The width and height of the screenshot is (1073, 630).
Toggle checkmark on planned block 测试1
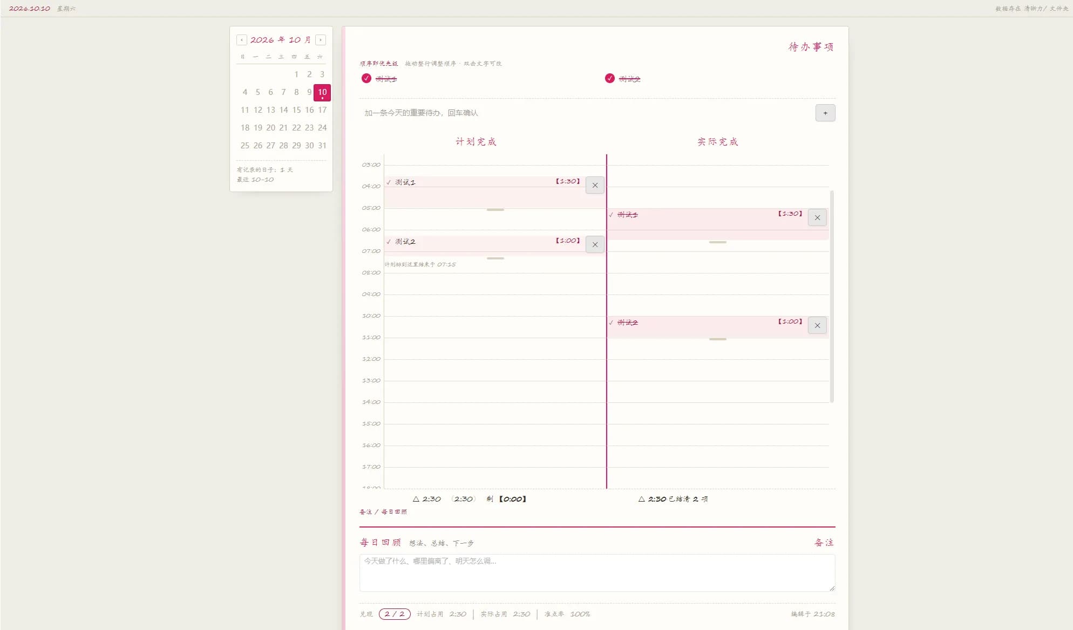(x=389, y=182)
